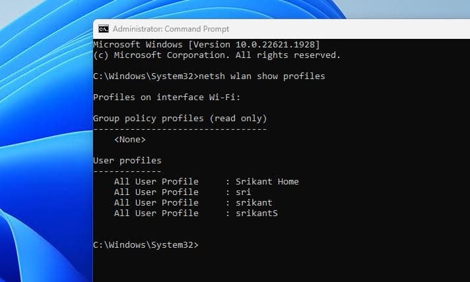
Task: Click the User profiles heading
Action: pos(127,161)
